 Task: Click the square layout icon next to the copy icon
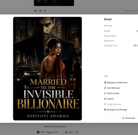point(40,11)
